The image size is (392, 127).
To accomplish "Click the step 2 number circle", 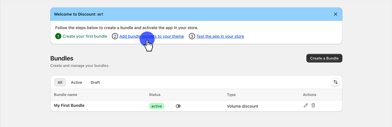I will [115, 36].
